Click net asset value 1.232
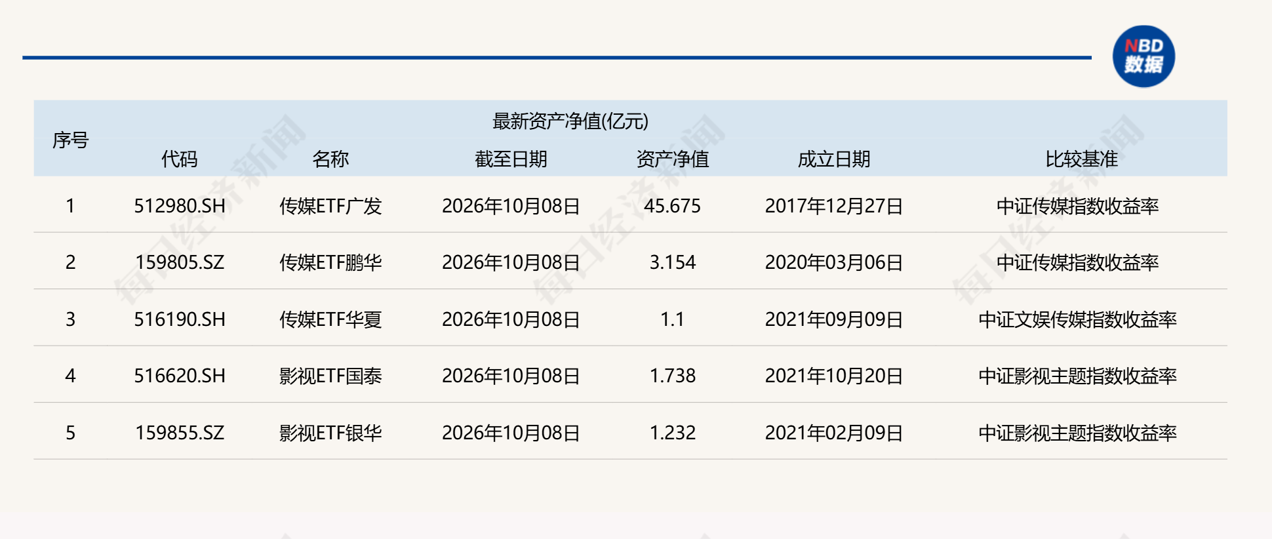This screenshot has width=1272, height=539. click(673, 433)
